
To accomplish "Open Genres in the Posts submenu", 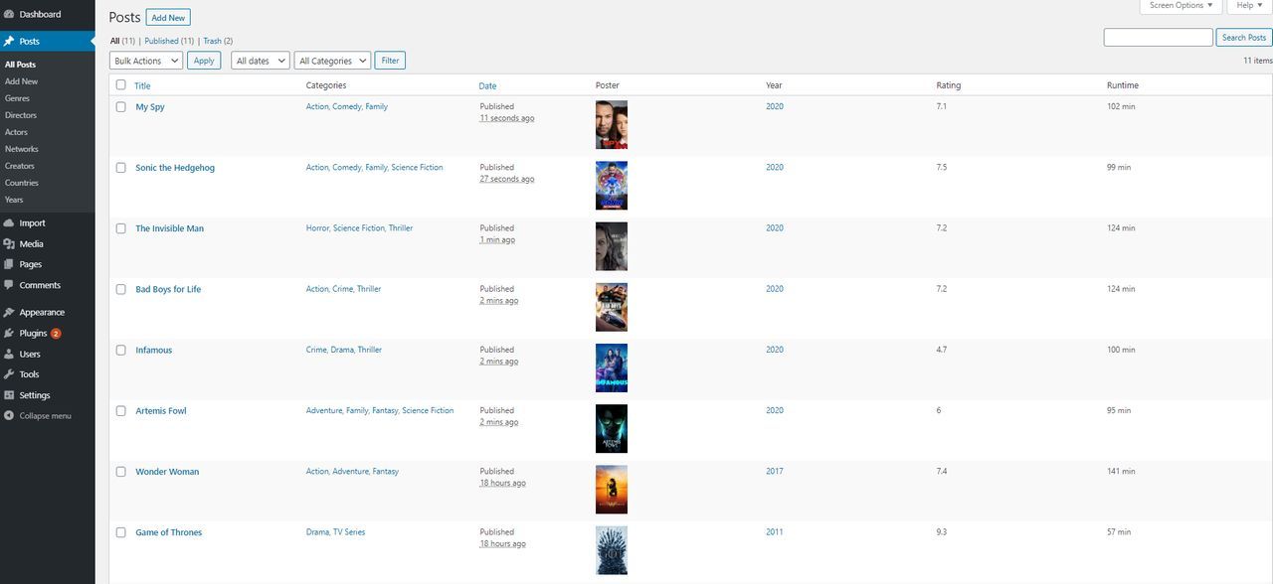I will click(17, 98).
